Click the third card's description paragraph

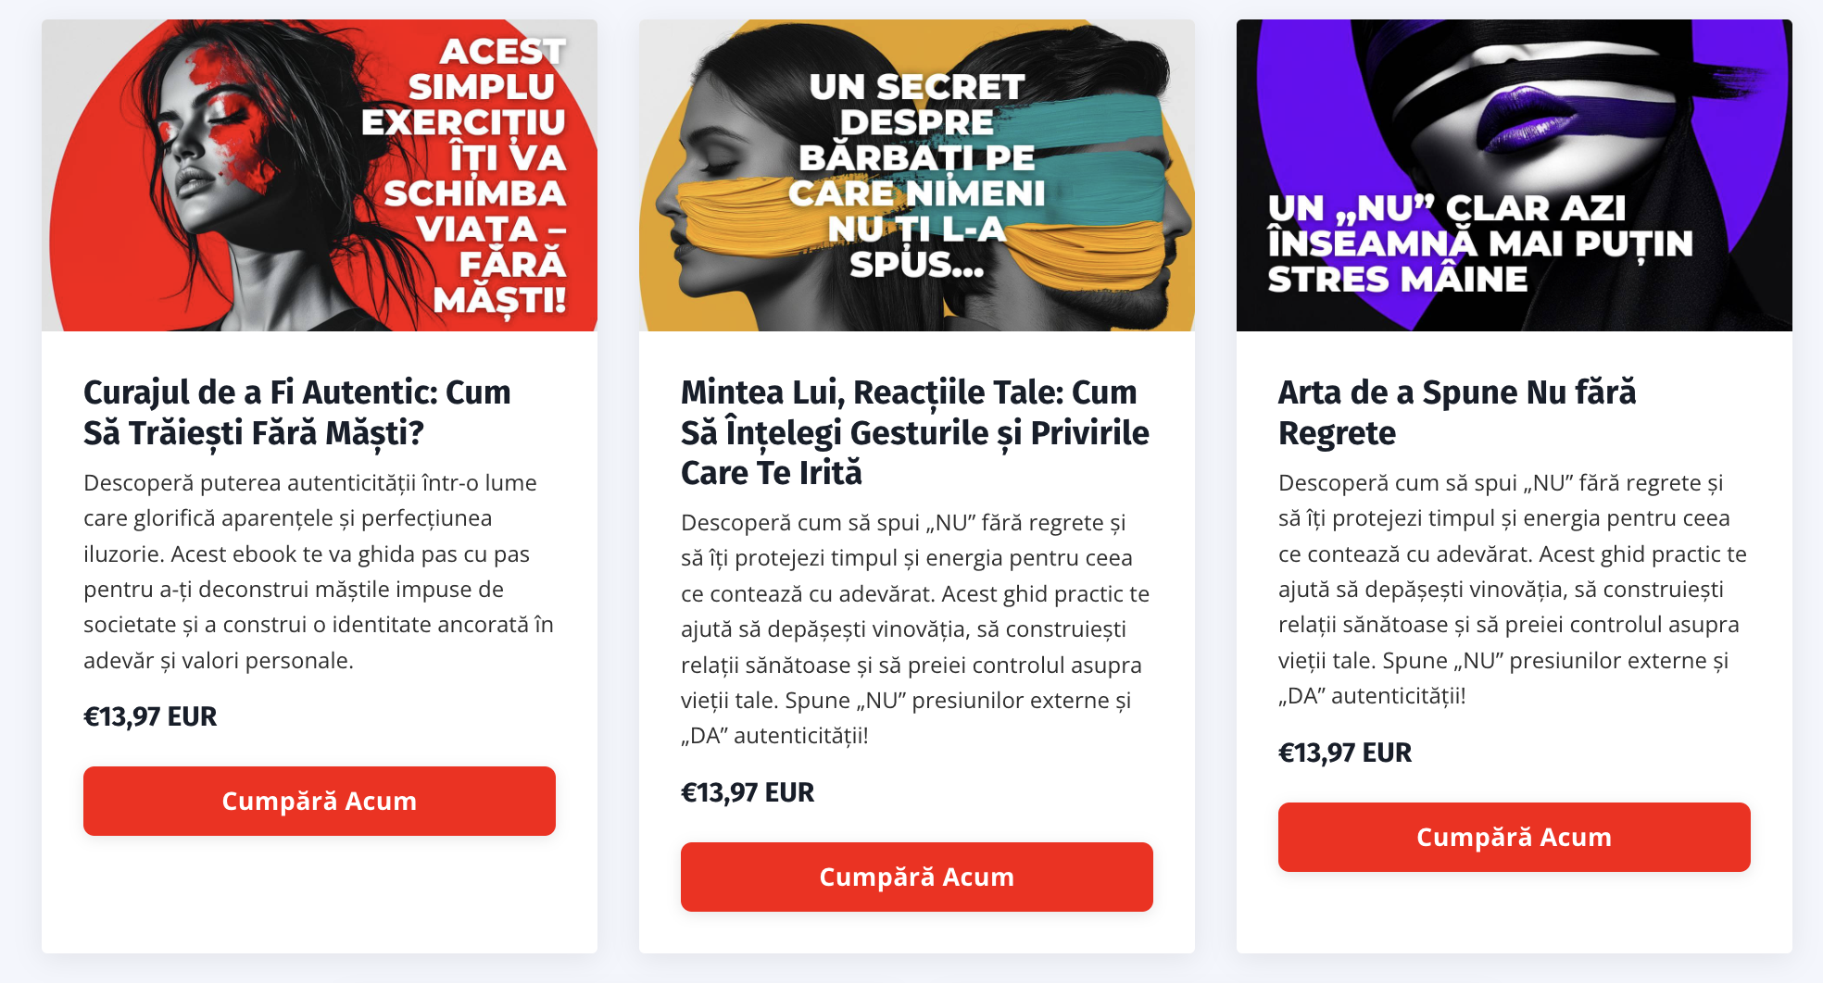coord(1513,589)
